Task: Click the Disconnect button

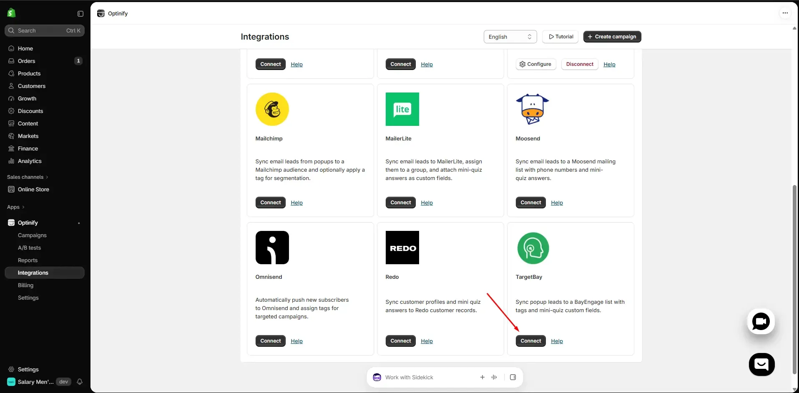Action: click(579, 64)
